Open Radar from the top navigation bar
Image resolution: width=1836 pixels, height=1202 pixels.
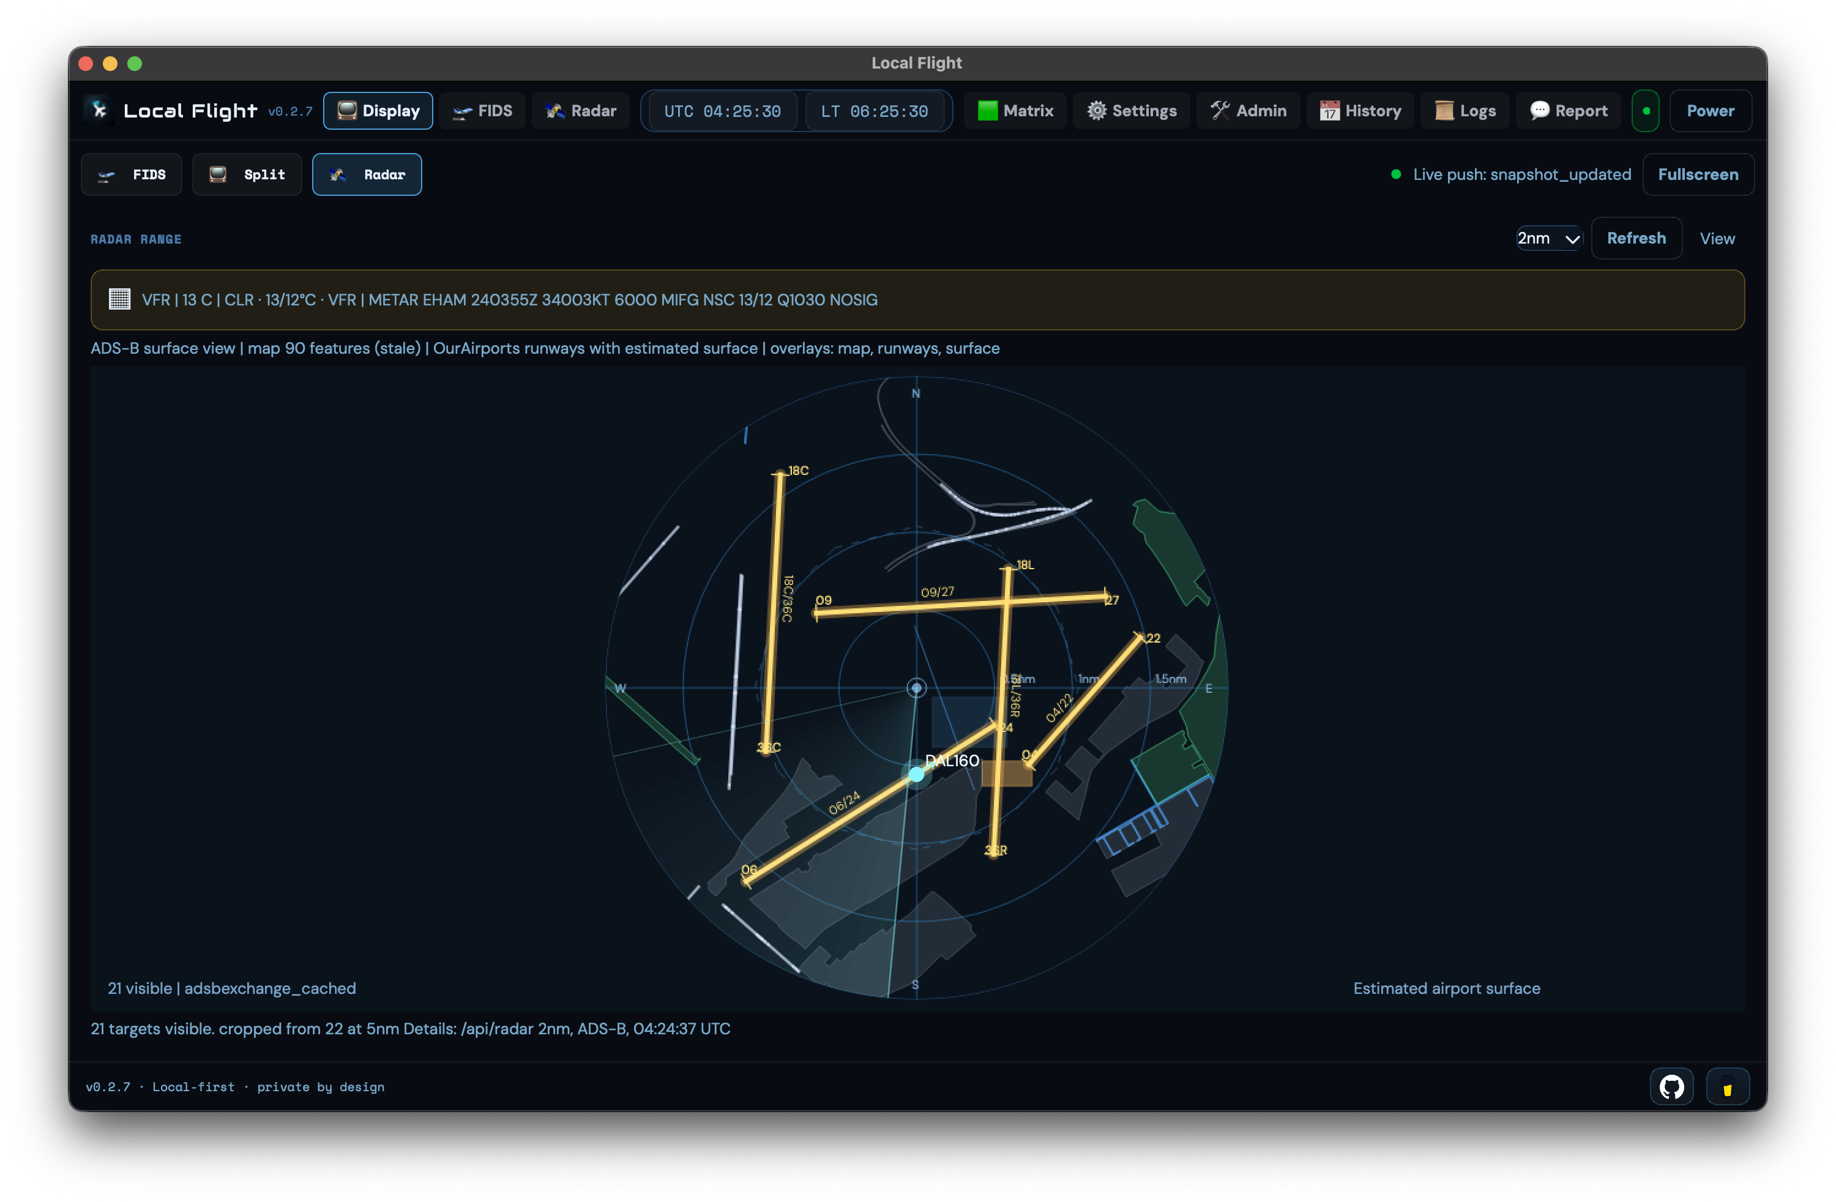coord(581,111)
